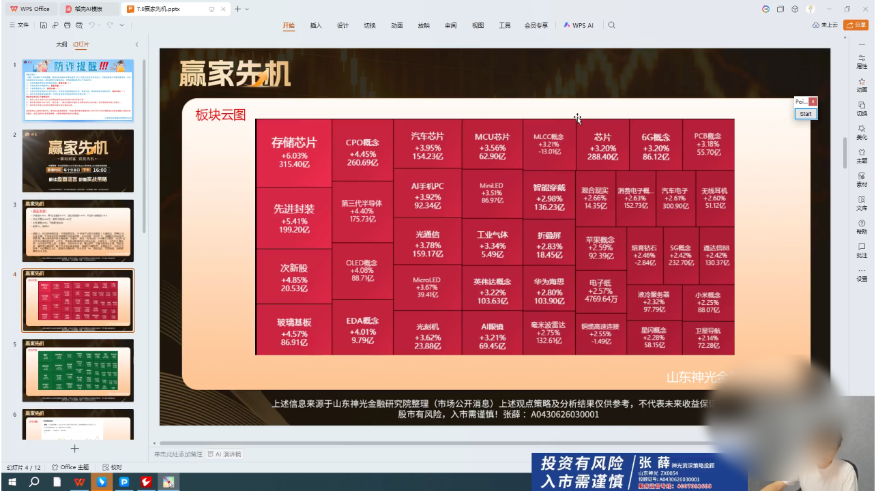The image size is (876, 491).
Task: Switch to the WPS Office home tab
Action: click(x=30, y=9)
